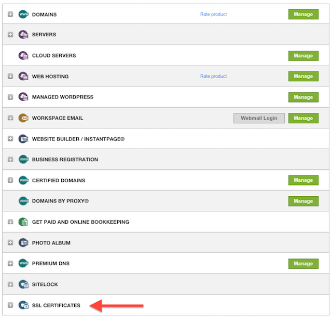The height and width of the screenshot is (319, 332).
Task: Click Rate product link for Web Hosting
Action: pyautogui.click(x=213, y=76)
